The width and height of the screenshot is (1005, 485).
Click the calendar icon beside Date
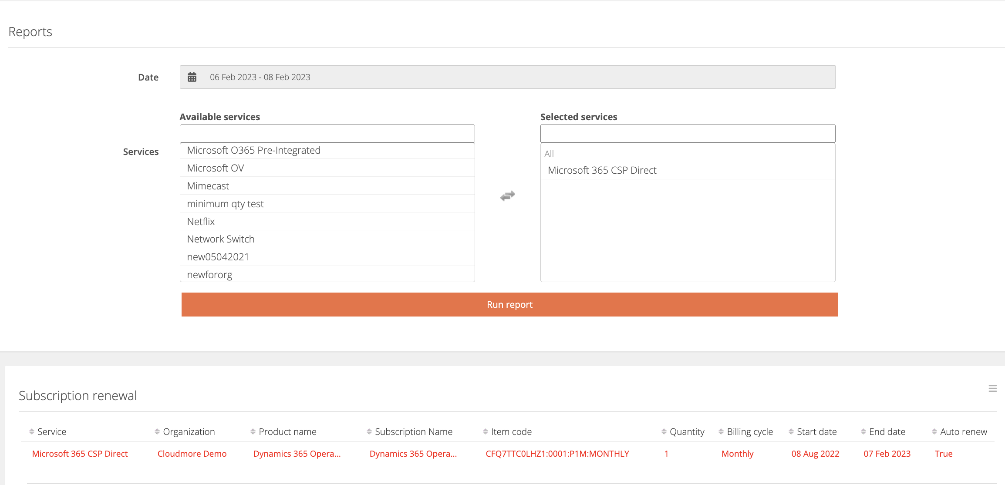[x=192, y=77]
